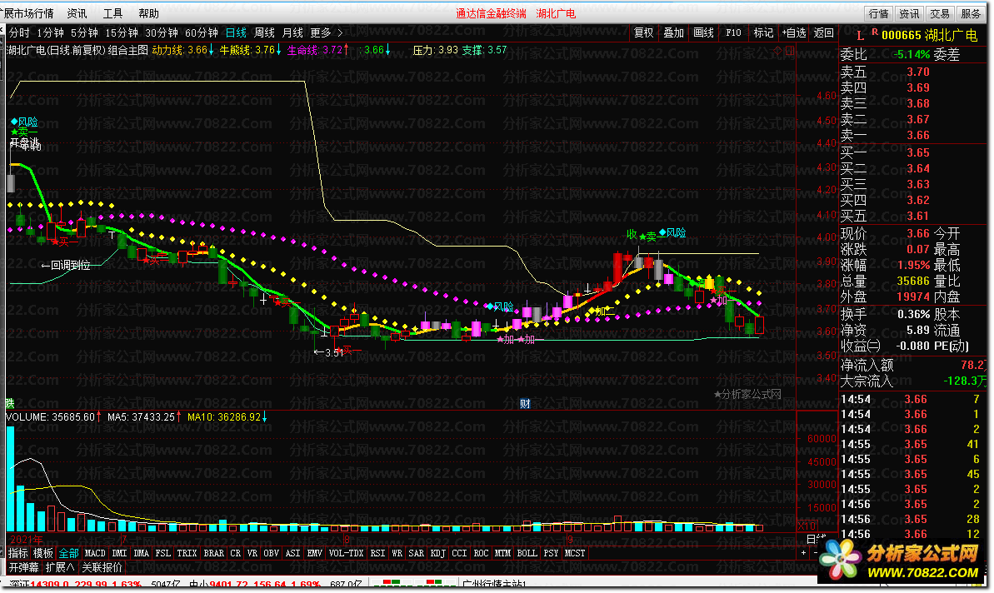
Task: Add stock with +自选 button
Action: pos(794,33)
